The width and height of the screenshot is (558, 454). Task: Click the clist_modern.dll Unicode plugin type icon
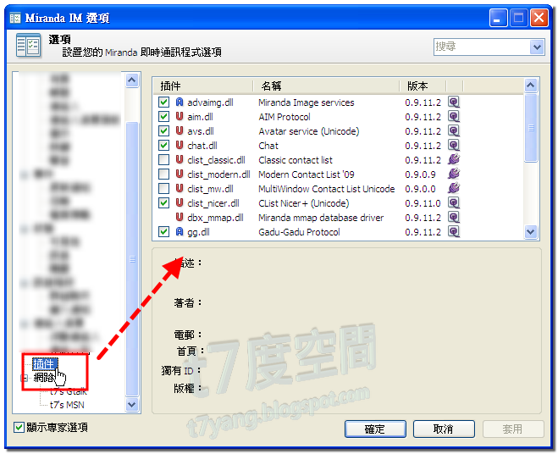pos(180,174)
